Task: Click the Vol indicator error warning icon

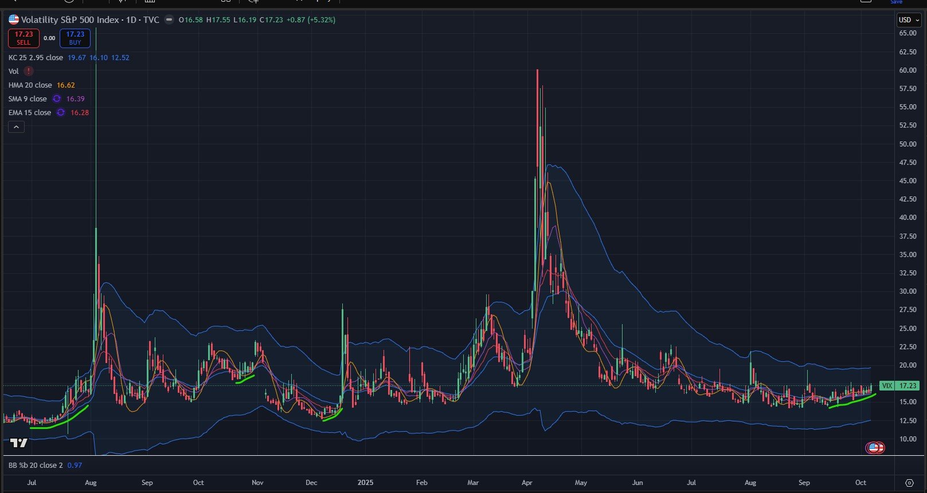Action: click(29, 72)
